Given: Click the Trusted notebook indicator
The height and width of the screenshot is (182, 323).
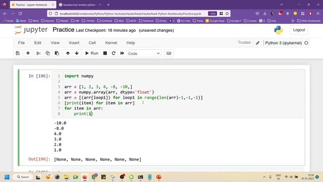Looking at the screenshot, I should [244, 42].
